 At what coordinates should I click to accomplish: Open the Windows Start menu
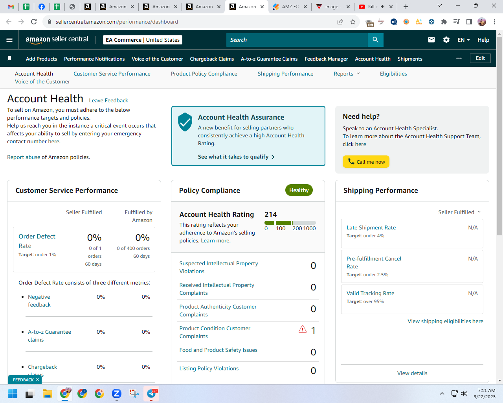[13, 394]
